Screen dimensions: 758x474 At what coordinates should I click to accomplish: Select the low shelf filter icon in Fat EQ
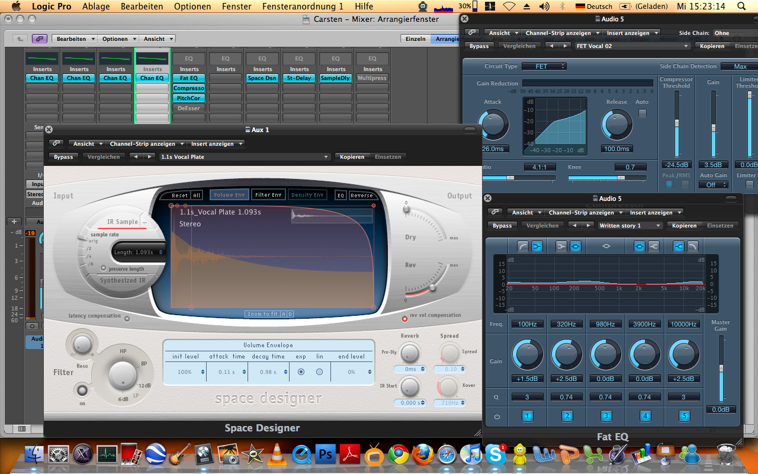point(523,246)
